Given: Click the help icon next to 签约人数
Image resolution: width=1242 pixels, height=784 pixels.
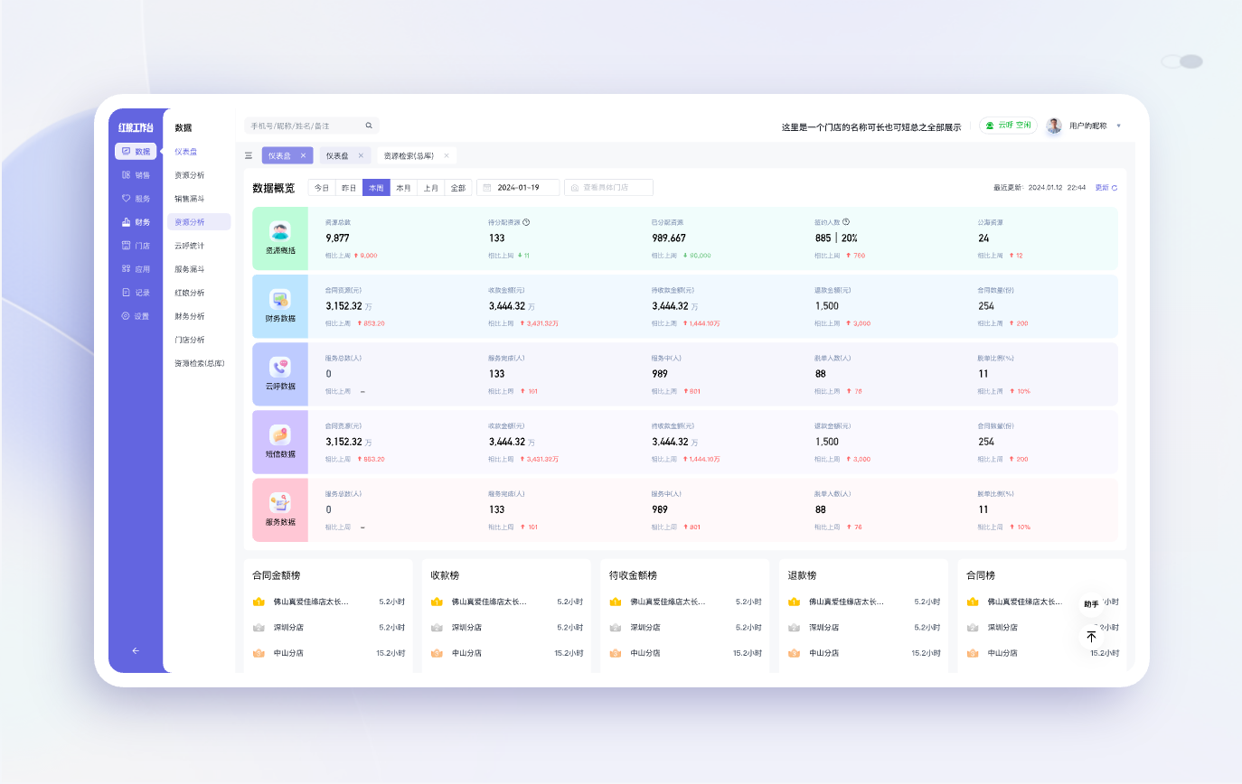Looking at the screenshot, I should click(846, 221).
